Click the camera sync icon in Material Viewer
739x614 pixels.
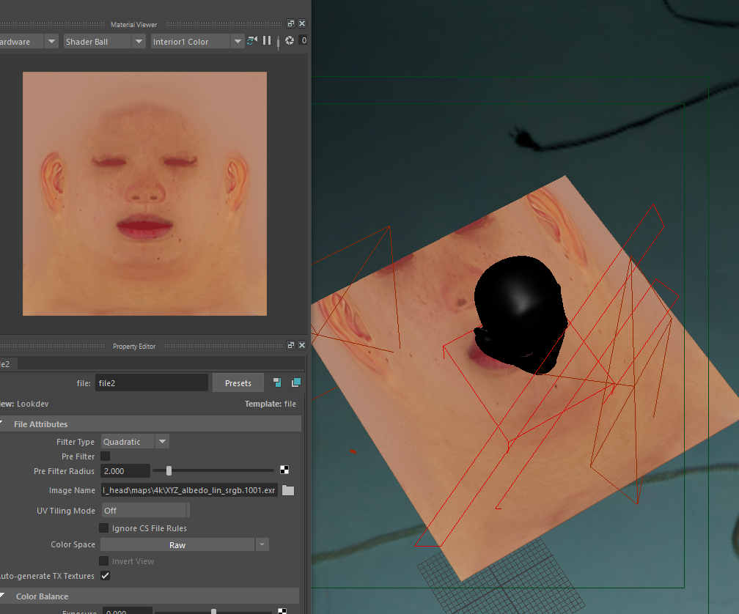tap(252, 41)
